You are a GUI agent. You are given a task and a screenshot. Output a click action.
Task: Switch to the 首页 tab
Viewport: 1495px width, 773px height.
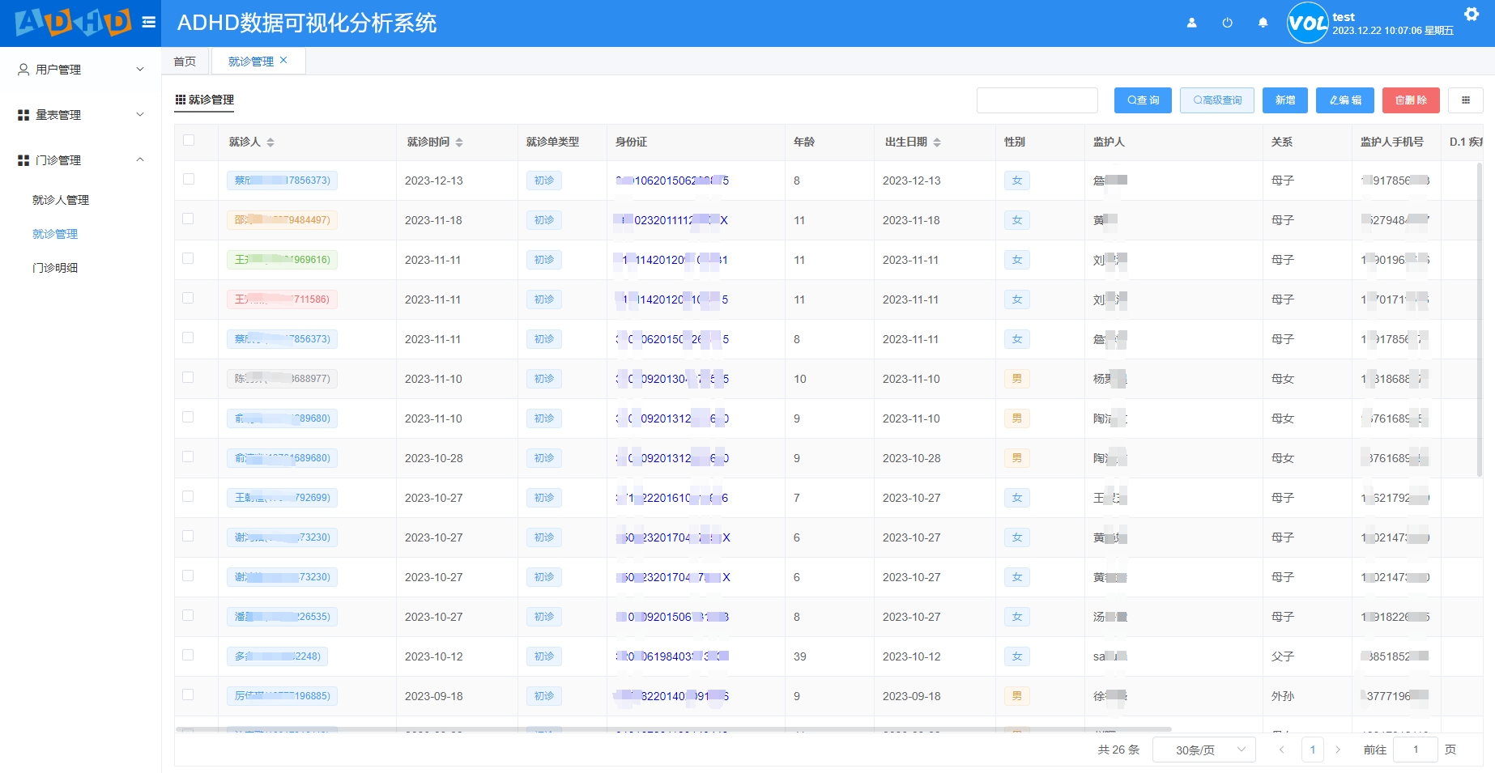[185, 62]
